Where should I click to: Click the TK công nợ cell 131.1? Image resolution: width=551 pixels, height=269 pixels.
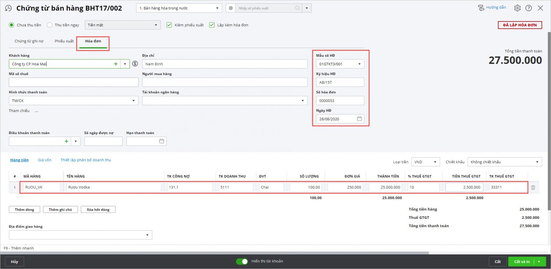click(190, 187)
